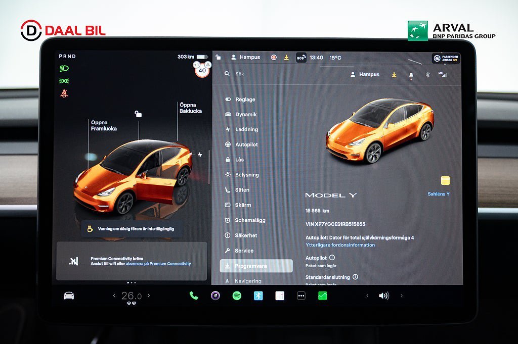Tap the blue Bluetooth app icon
518x344 pixels.
tap(258, 296)
